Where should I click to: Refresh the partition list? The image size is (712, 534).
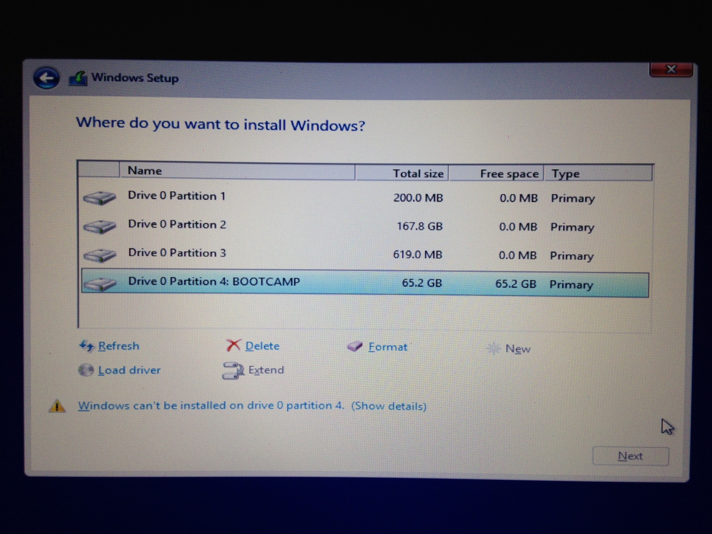(119, 346)
